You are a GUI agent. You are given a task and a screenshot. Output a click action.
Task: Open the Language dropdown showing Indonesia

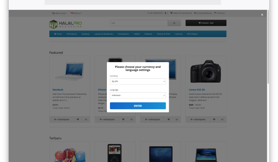138,95
